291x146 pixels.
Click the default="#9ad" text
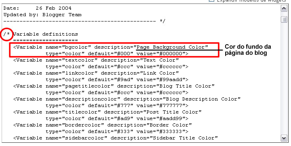tap(111, 79)
